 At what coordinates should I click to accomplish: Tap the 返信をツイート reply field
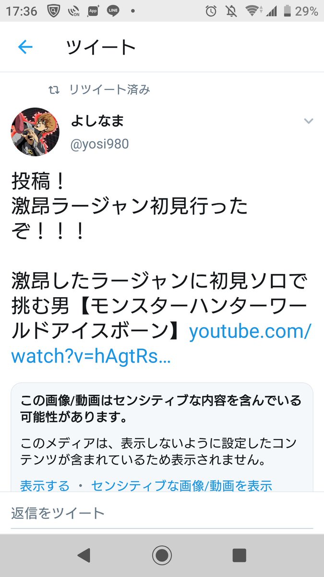coord(162,513)
